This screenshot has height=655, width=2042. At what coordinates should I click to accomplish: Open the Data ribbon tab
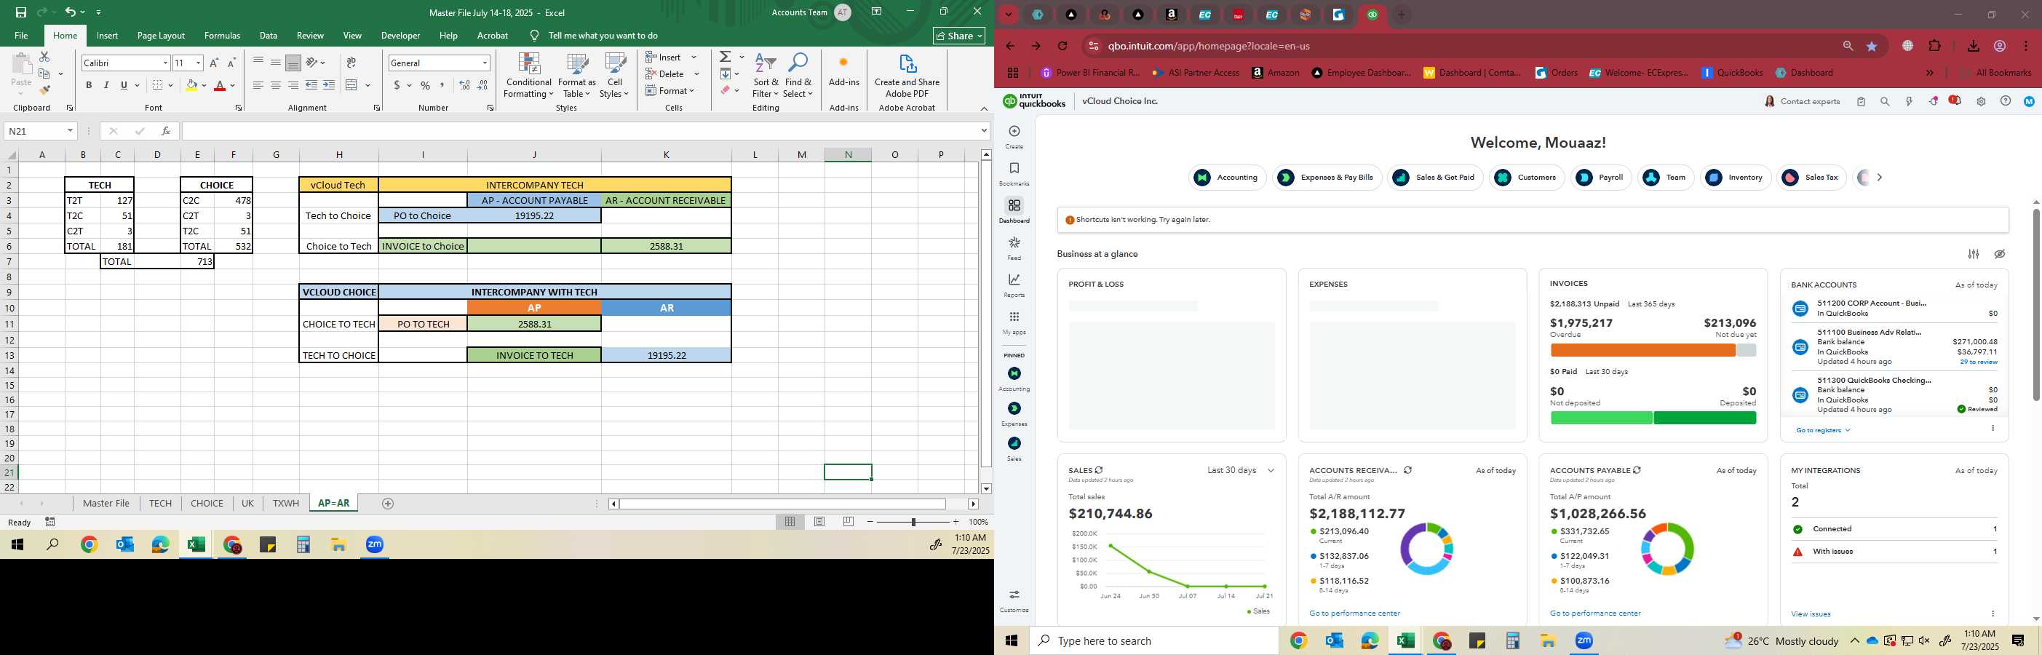(x=268, y=36)
